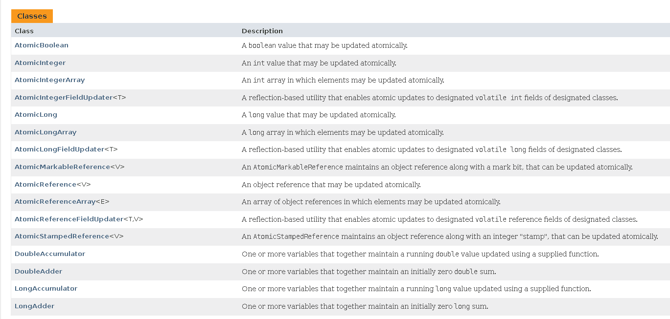
Task: Open the DoubleAccumulator class link
Action: click(50, 254)
